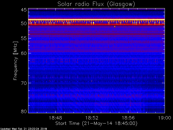Image resolution: width=173 pixels, height=130 pixels.
Task: Click the plot title 'Solar radio Flux (Glasgow)'
Action: tap(96, 4)
